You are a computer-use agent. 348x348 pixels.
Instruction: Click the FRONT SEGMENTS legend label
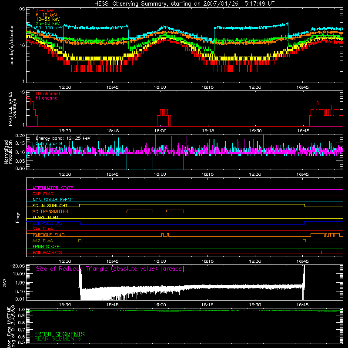click(60, 334)
